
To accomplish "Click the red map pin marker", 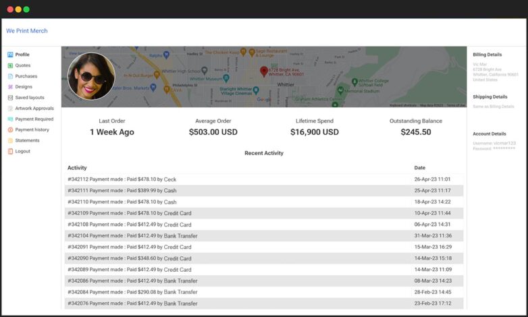I will 264,71.
